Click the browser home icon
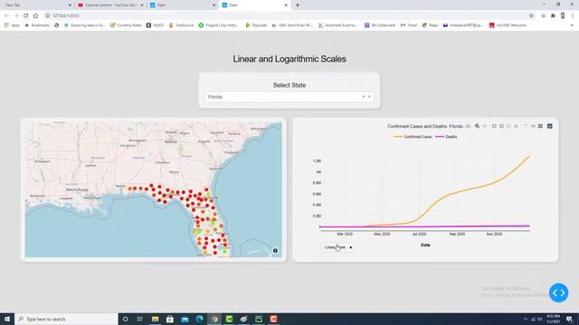Image resolution: width=579 pixels, height=325 pixels. coord(35,15)
